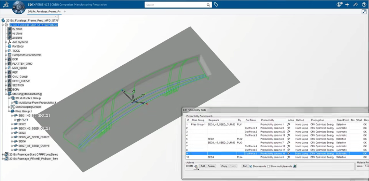369x181 pixels.
Task: Toggle the Active icon in row 1
Action: (288, 124)
